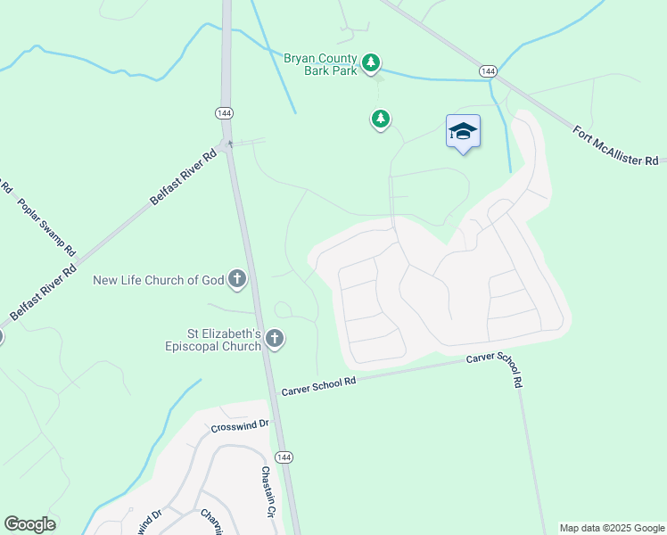The height and width of the screenshot is (535, 667).
Task: Click the upper Belfast River Rd label near roundabout
Action: [x=184, y=177]
